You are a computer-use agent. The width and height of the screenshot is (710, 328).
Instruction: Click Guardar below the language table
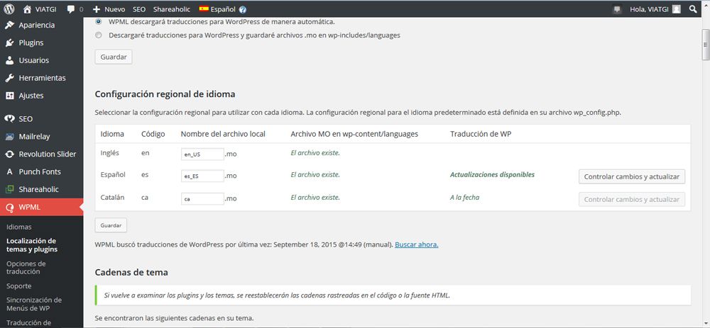pos(111,225)
